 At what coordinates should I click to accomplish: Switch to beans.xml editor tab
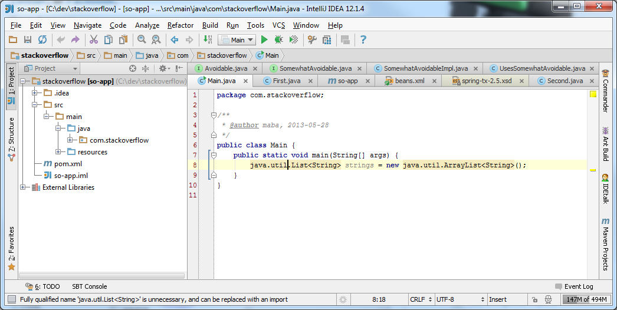pos(409,81)
